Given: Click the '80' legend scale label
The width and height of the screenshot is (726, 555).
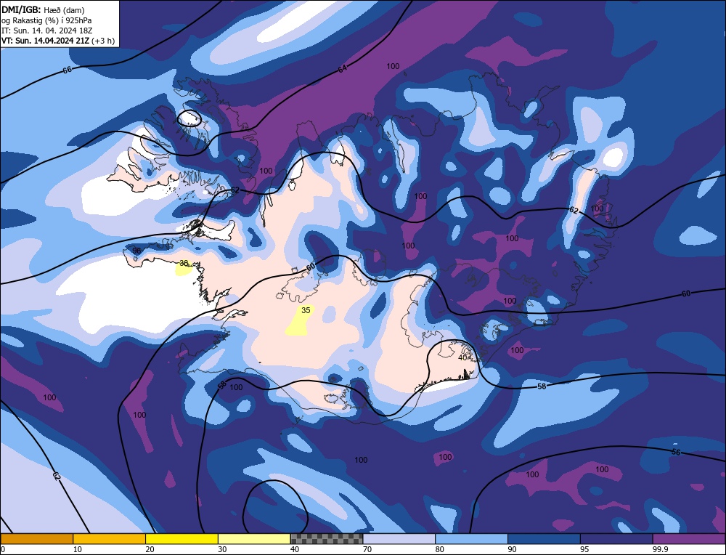Looking at the screenshot, I should point(439,549).
